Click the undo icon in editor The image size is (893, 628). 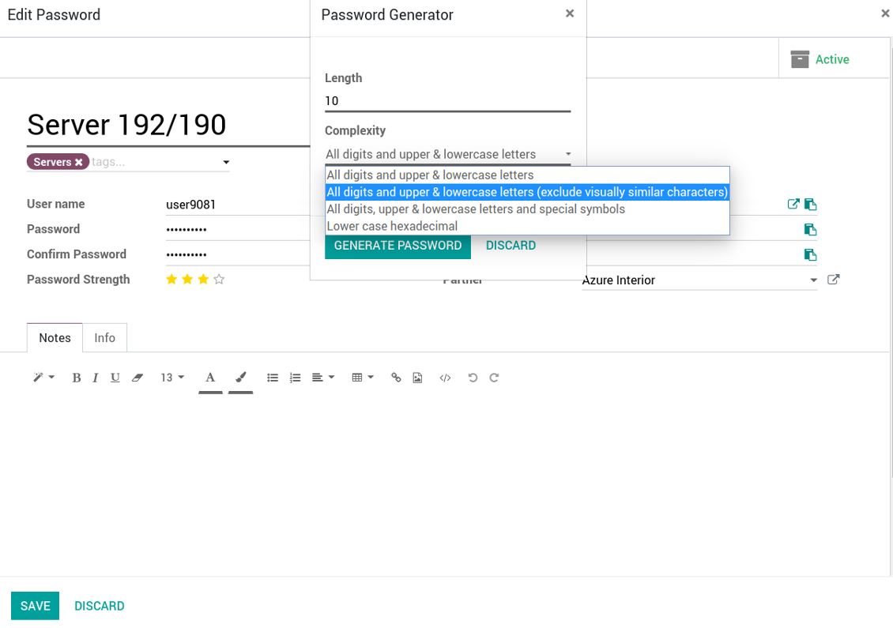point(473,378)
